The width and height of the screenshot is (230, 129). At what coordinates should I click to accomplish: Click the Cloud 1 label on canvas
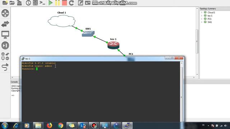tap(61, 13)
